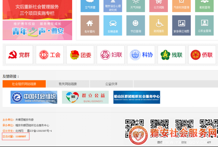Click the 雅安市群团组织社会服务中心 footer text

32,125
